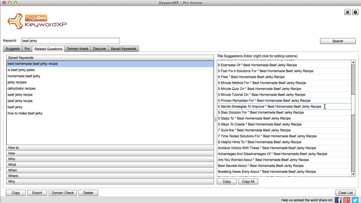This screenshot has width=361, height=203.
Task: Select '5 Examples Of' title suggestion
Action: [x=284, y=65]
